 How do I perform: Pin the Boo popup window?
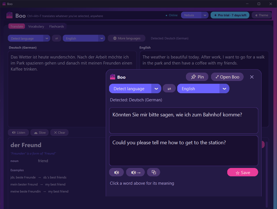click(x=197, y=77)
